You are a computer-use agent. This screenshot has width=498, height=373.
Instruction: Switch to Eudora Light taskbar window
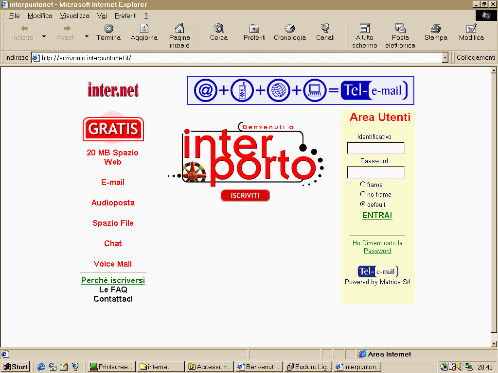point(308,367)
